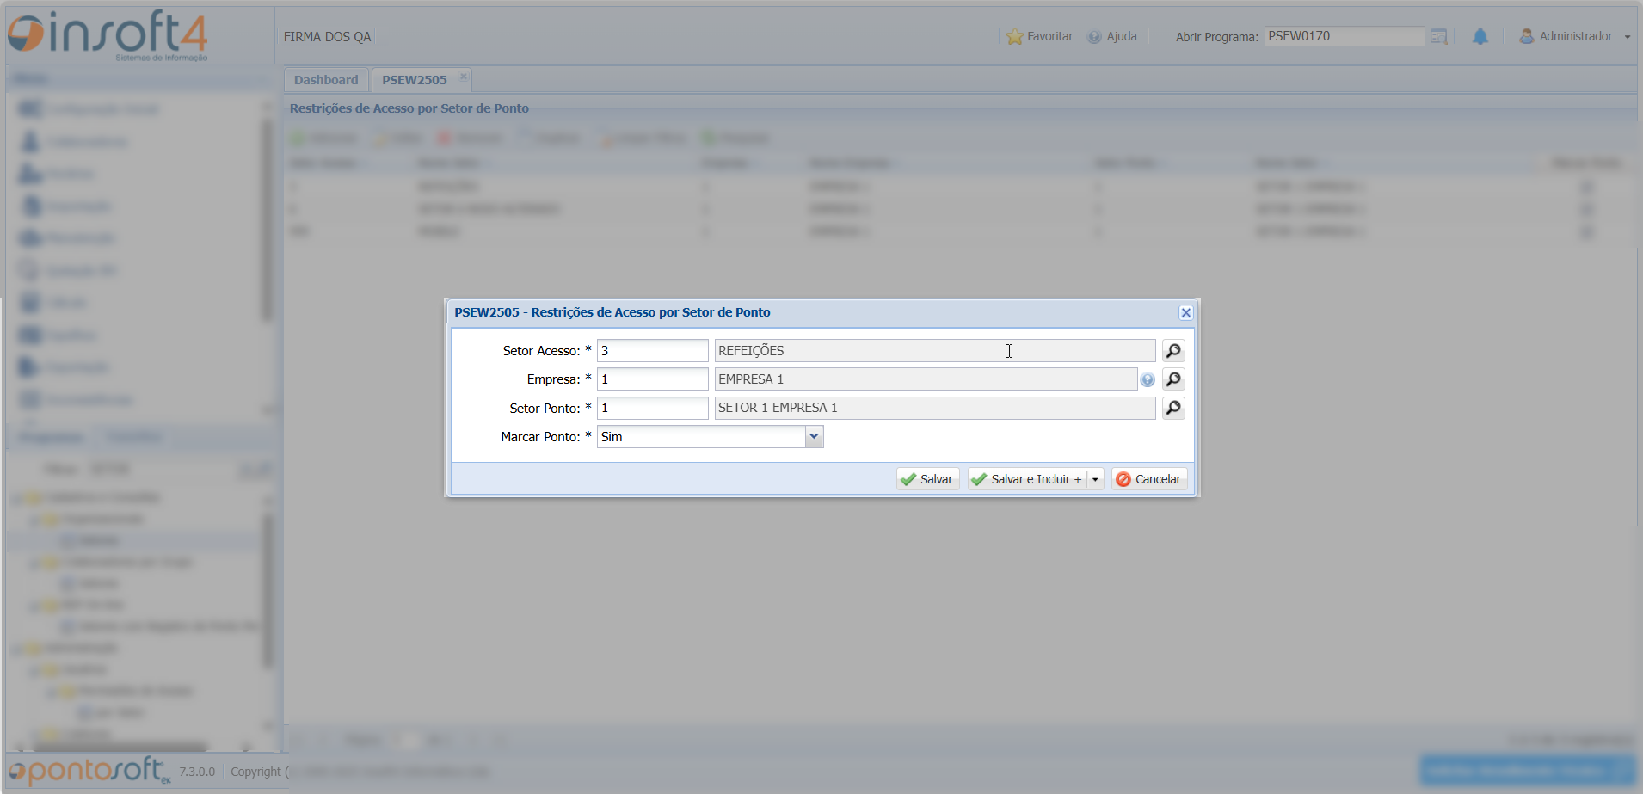Screen dimensions: 1643x794
Task: Click the Cancelar button
Action: (x=1148, y=479)
